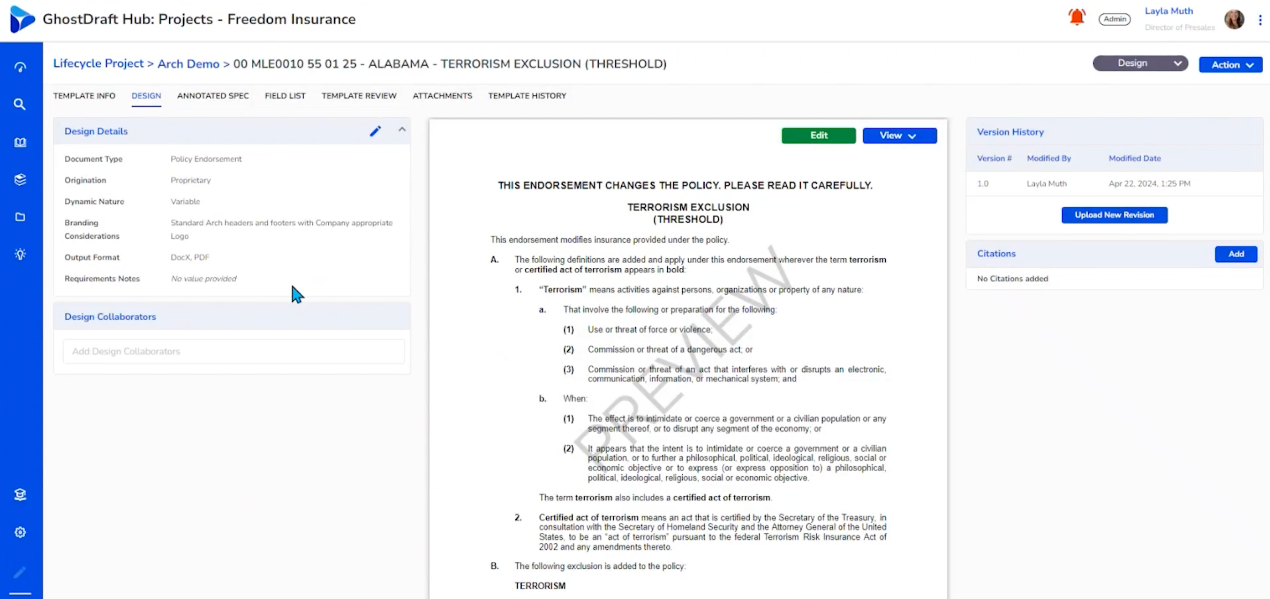
Task: Click Upload New Revision button
Action: pyautogui.click(x=1114, y=215)
